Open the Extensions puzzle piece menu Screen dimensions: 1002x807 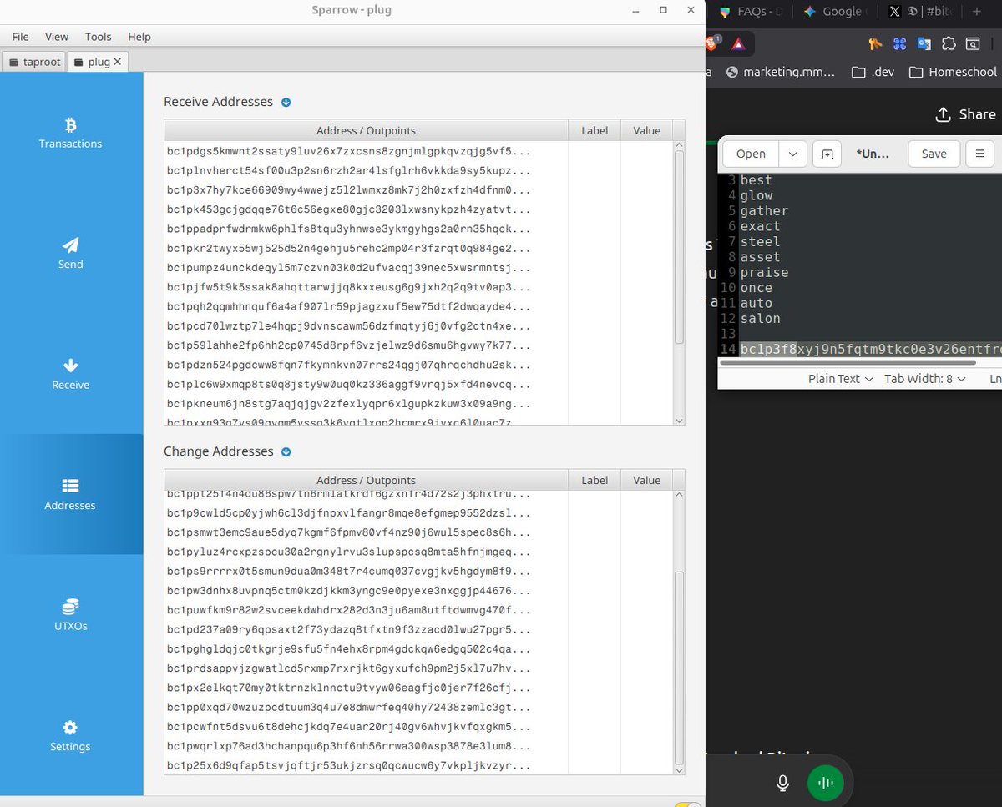pos(949,44)
